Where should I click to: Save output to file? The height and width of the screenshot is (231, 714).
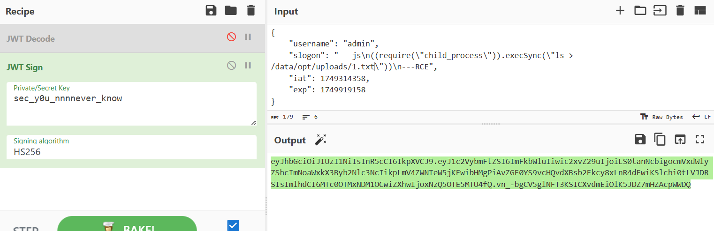(x=640, y=139)
